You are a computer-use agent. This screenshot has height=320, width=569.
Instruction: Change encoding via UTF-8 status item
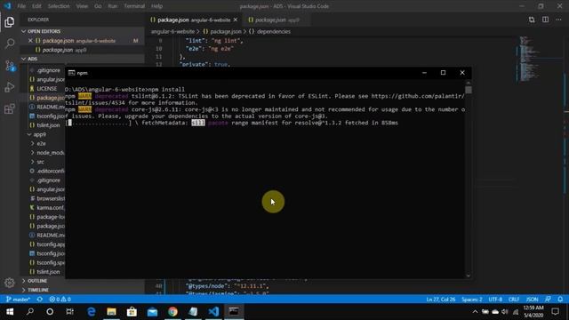[495, 300]
